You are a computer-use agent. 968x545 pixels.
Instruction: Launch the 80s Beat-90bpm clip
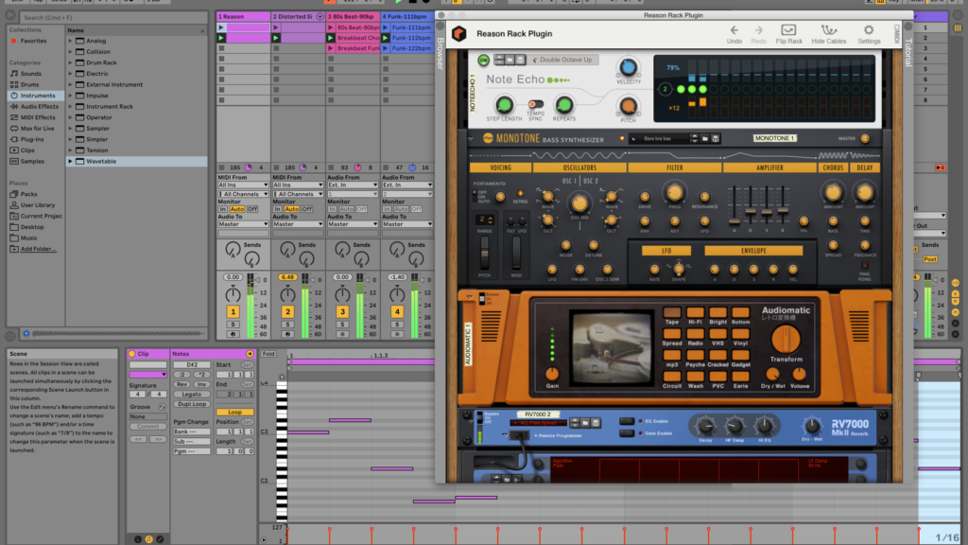pos(331,27)
